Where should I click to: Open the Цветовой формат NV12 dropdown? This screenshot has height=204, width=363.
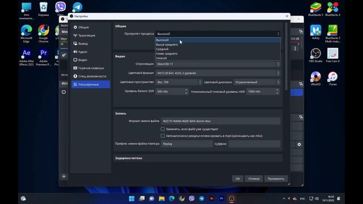(218, 73)
